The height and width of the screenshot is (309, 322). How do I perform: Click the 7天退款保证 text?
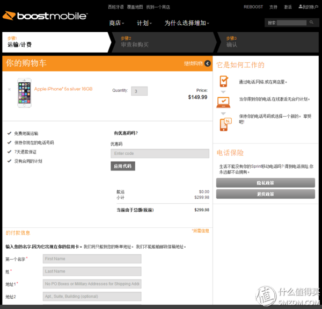coord(25,152)
